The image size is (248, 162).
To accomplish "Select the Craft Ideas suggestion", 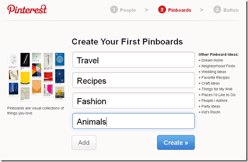I will [x=209, y=83].
